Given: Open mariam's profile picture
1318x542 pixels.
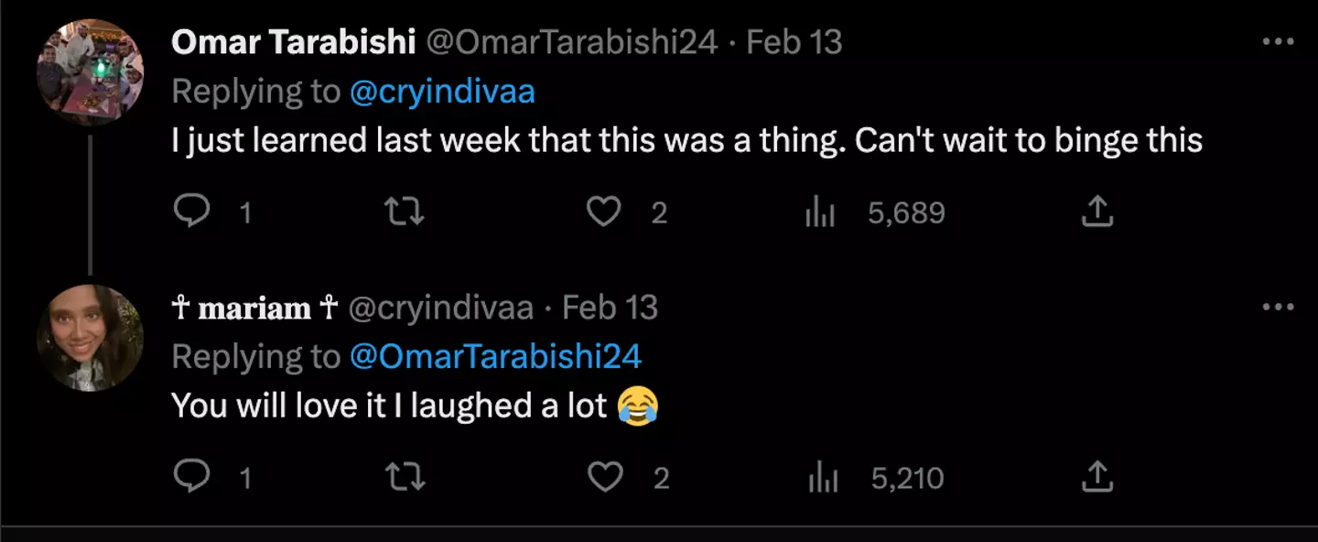Looking at the screenshot, I should point(90,337).
